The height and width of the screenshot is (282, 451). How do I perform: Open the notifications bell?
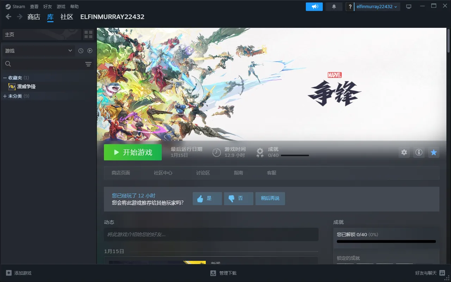click(x=334, y=7)
